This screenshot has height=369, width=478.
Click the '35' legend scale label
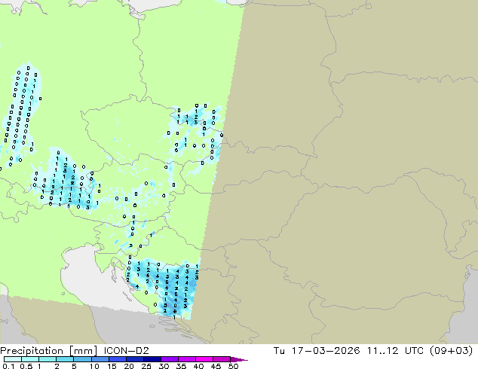181,366
